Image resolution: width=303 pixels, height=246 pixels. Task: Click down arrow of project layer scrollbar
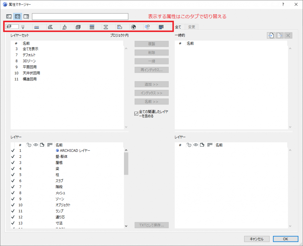point(126,226)
